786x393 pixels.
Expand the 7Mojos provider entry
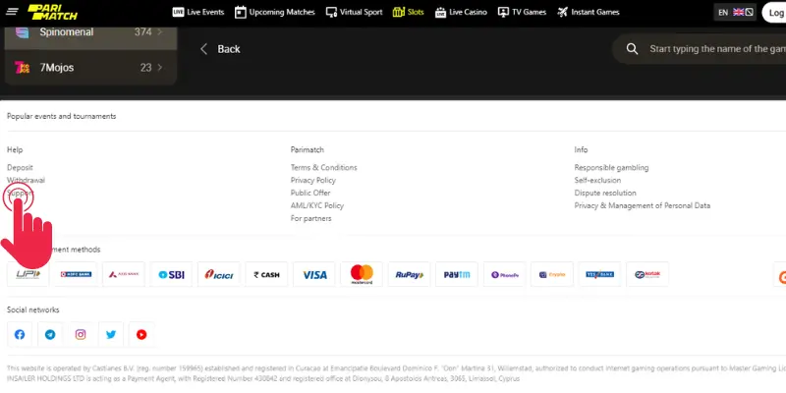click(88, 68)
